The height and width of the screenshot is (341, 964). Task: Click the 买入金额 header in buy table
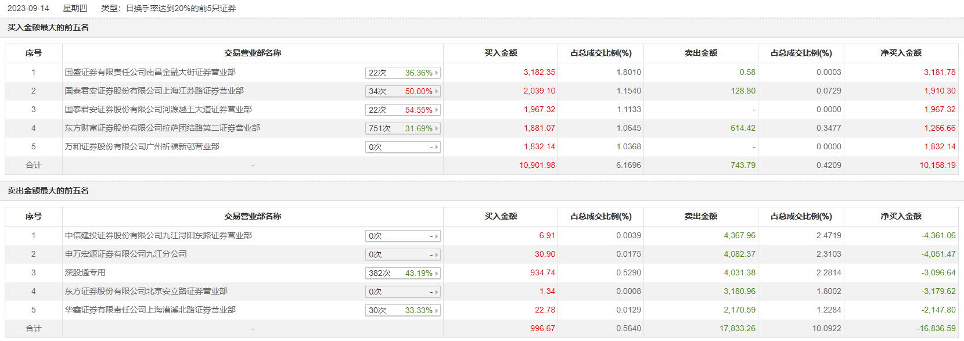[501, 53]
